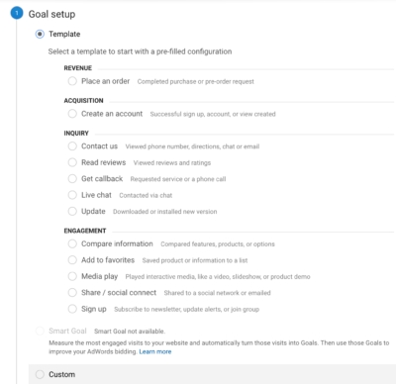396x384 pixels.
Task: Pick the Update inquiry template
Action: (72, 211)
